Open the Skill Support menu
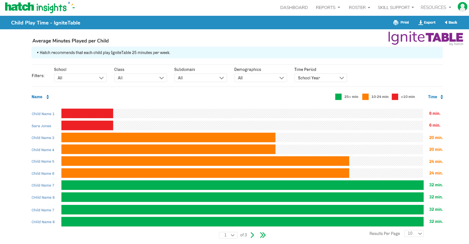This screenshot has height=244, width=469. click(x=395, y=8)
